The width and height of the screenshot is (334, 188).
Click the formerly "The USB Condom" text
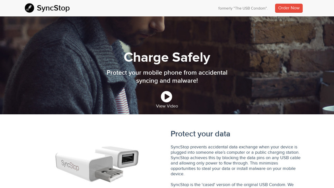click(x=243, y=8)
